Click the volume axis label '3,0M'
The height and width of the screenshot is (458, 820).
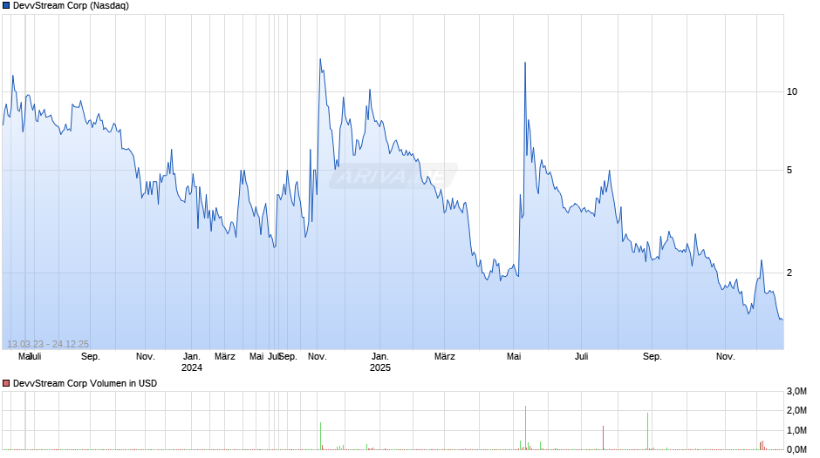pos(796,391)
